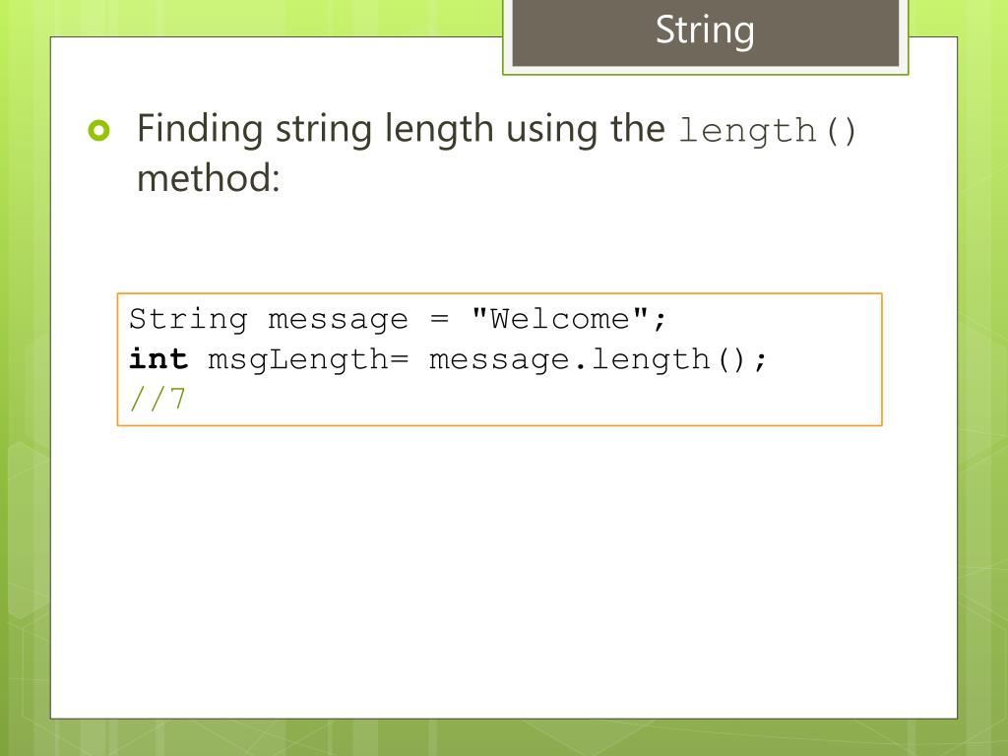Click the word length in heading sentence

point(438,131)
